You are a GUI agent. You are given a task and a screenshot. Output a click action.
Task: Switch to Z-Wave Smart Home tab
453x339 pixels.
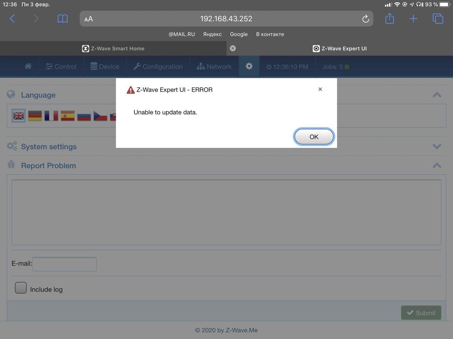(113, 48)
